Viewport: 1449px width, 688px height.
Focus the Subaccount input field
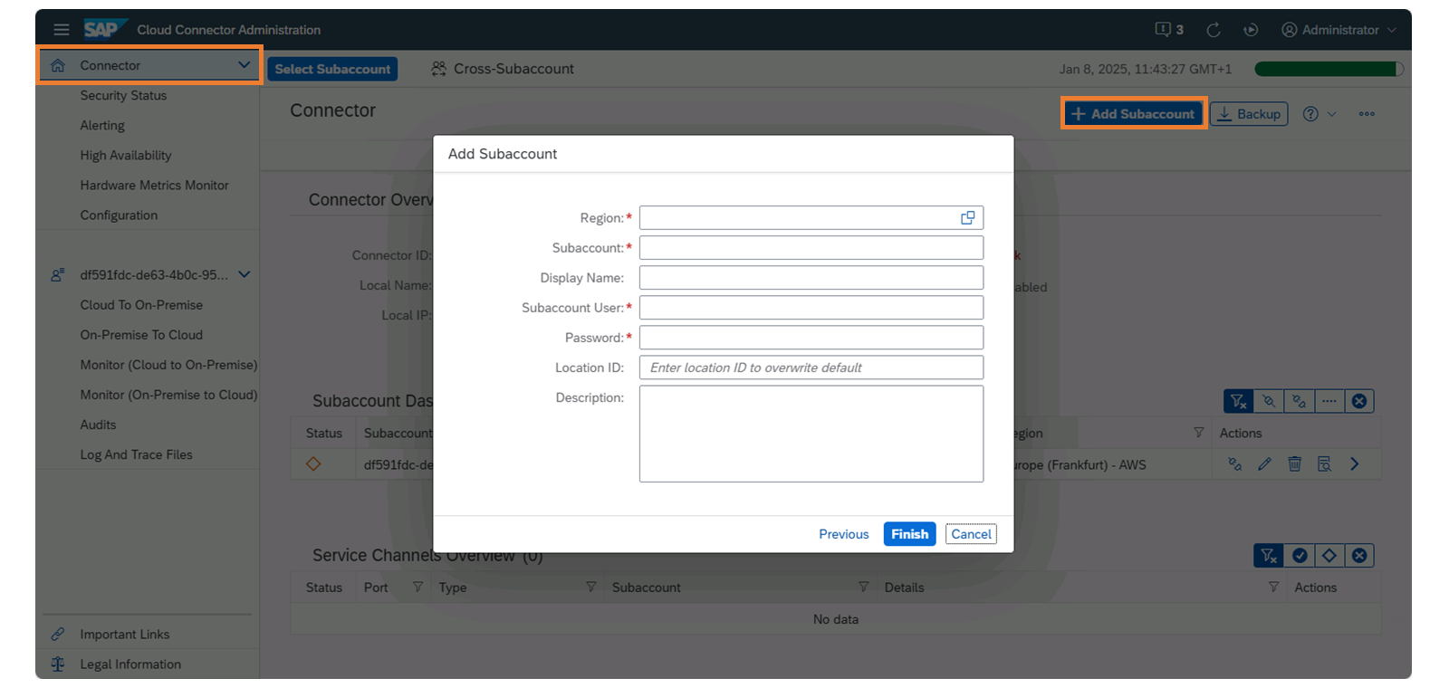click(811, 247)
